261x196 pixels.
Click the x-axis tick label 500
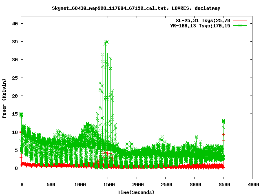(x=51, y=185)
